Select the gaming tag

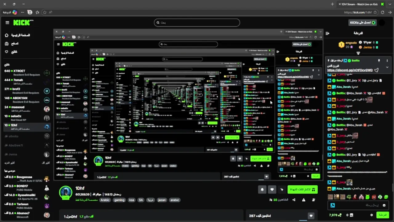tap(119, 200)
